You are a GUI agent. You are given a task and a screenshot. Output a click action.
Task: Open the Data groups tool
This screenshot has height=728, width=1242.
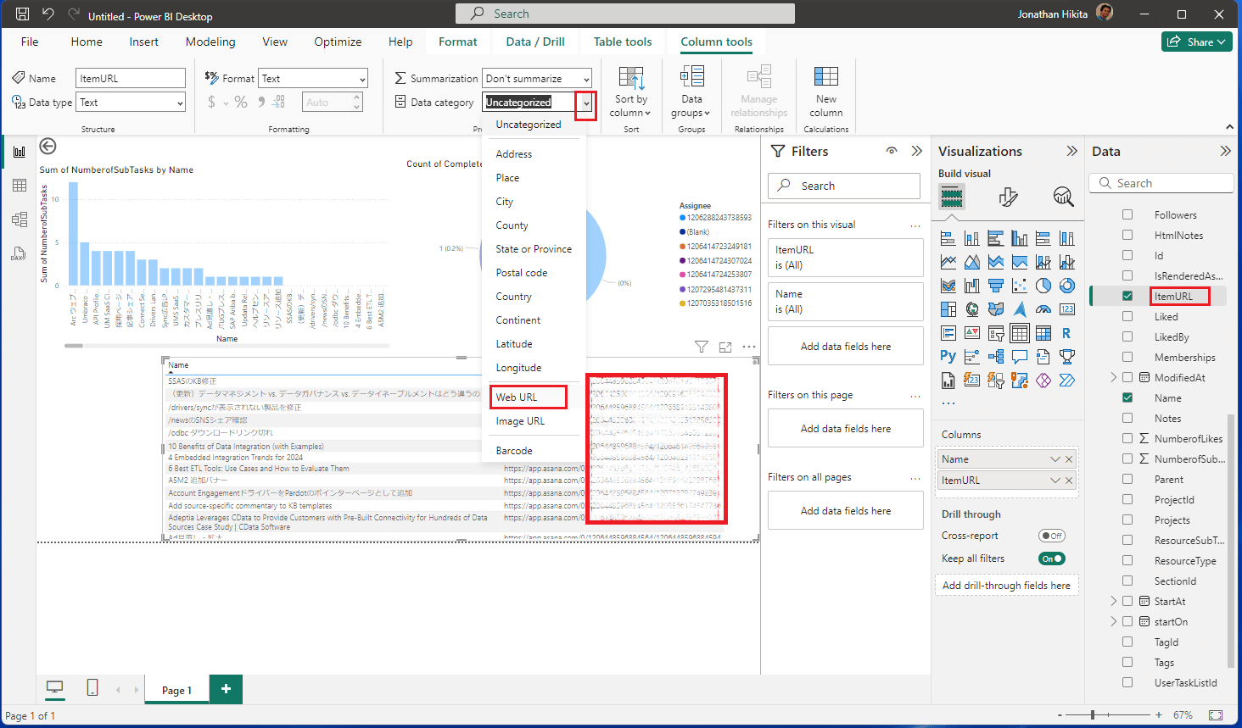pyautogui.click(x=691, y=92)
